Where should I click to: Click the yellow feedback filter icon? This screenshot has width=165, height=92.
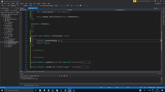pos(135,1)
